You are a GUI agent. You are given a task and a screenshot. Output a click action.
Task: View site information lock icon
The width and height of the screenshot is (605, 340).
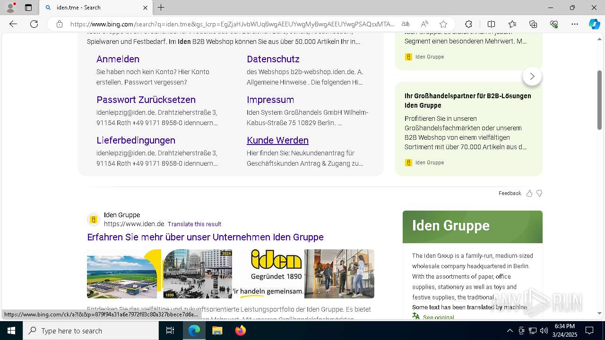point(60,24)
